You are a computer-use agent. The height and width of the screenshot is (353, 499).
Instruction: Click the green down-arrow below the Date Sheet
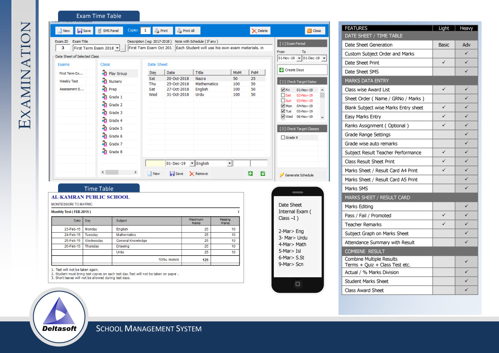coord(263,174)
